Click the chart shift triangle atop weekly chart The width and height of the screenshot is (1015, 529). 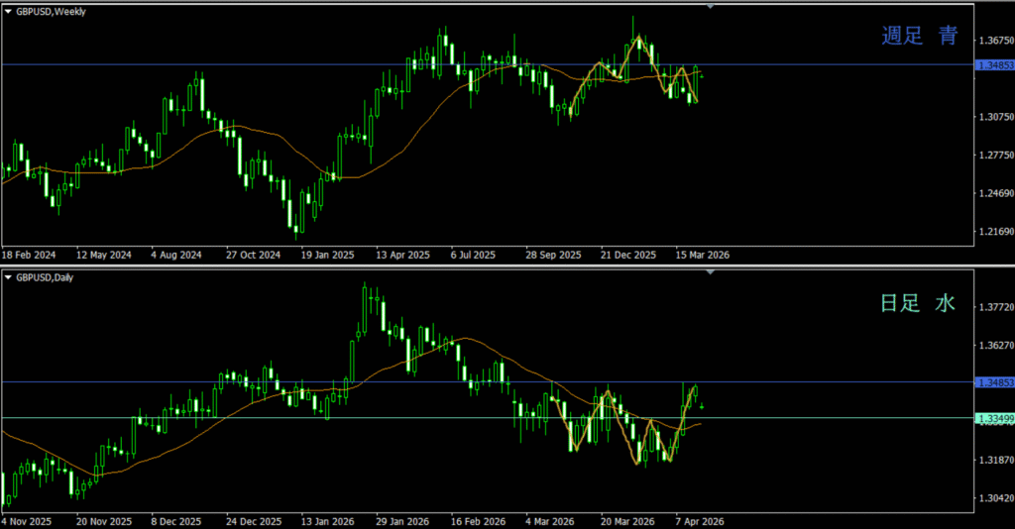(710, 6)
